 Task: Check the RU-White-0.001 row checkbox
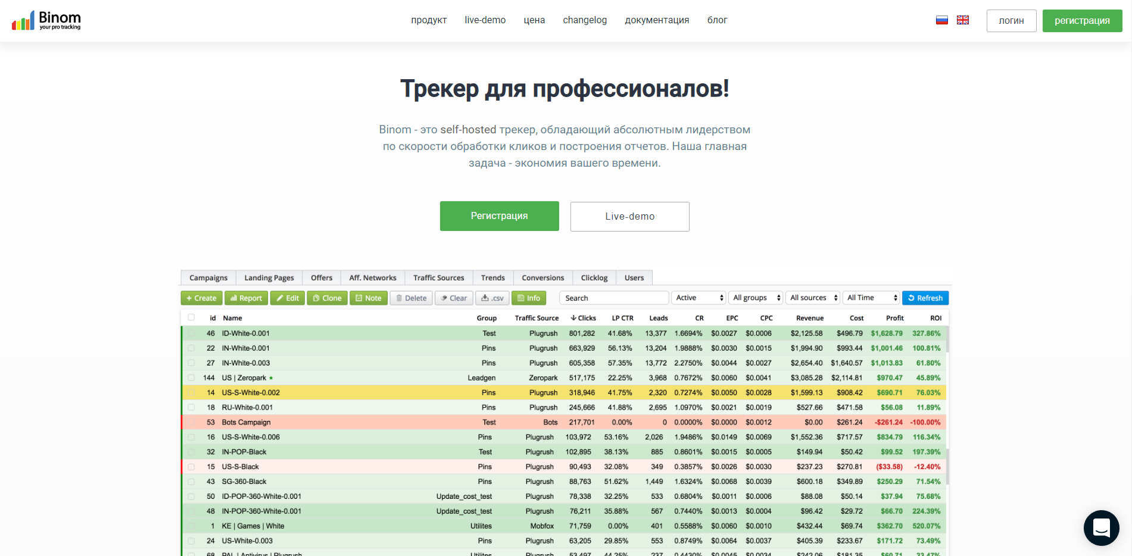[191, 408]
